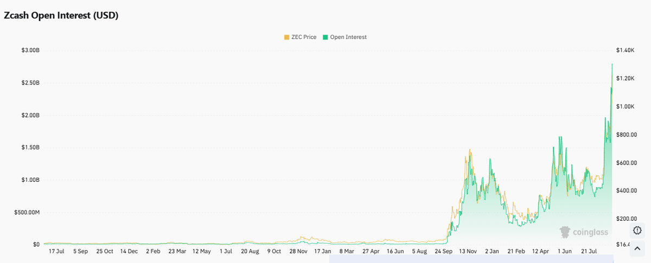Click the $2.00B left axis label
The image size is (651, 263).
click(x=29, y=115)
